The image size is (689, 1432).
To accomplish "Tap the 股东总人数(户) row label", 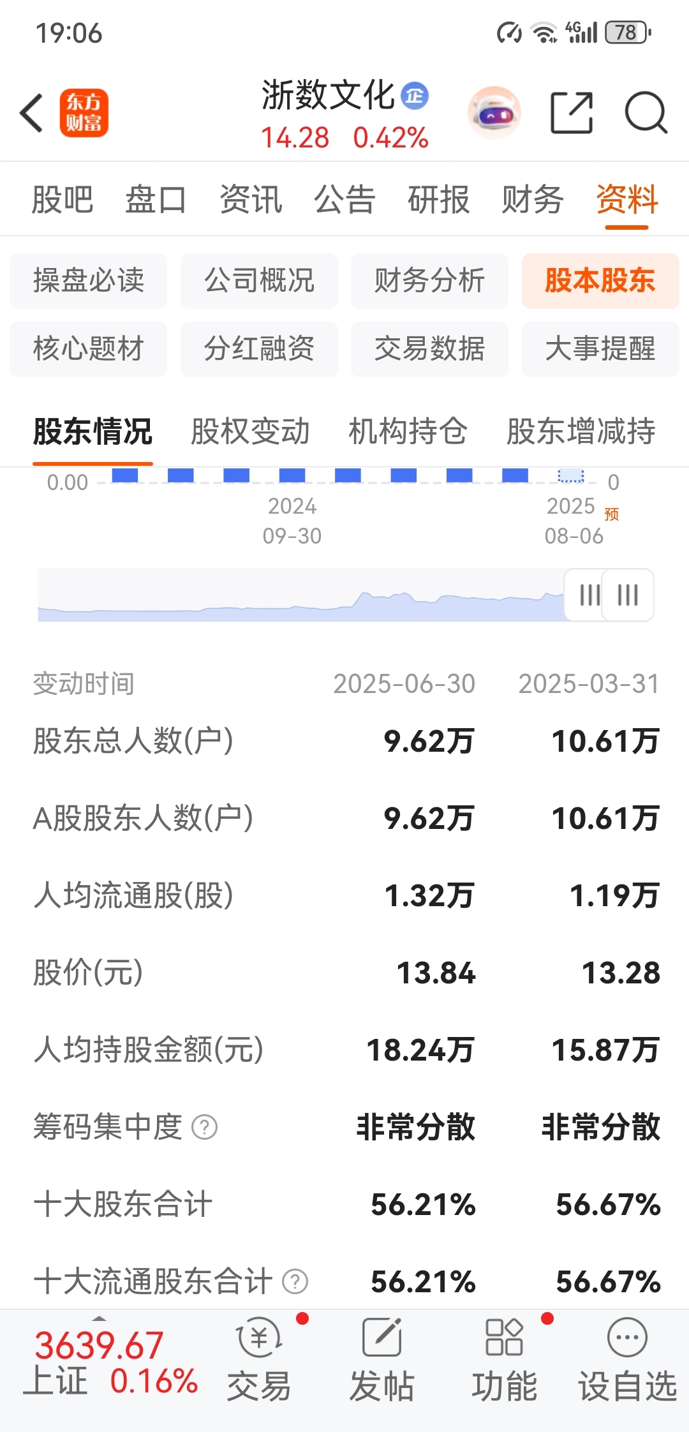I will [133, 741].
